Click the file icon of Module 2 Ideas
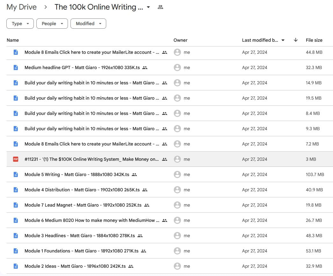This screenshot has height=276, width=333. pos(16,266)
